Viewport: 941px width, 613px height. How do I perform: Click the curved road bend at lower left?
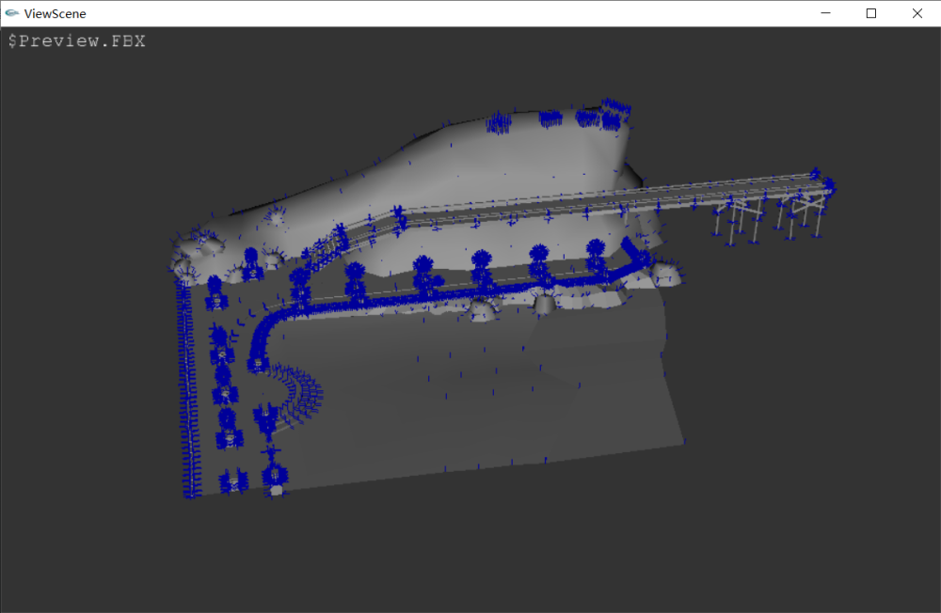(263, 329)
